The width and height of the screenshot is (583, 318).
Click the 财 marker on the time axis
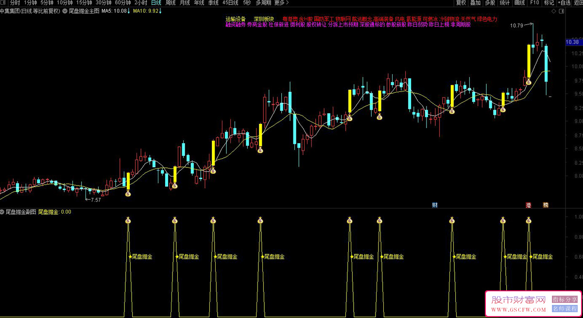[x=435, y=205]
